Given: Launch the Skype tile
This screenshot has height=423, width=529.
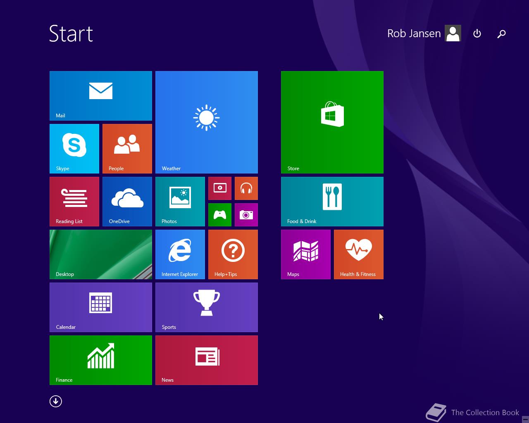Looking at the screenshot, I should click(x=74, y=149).
